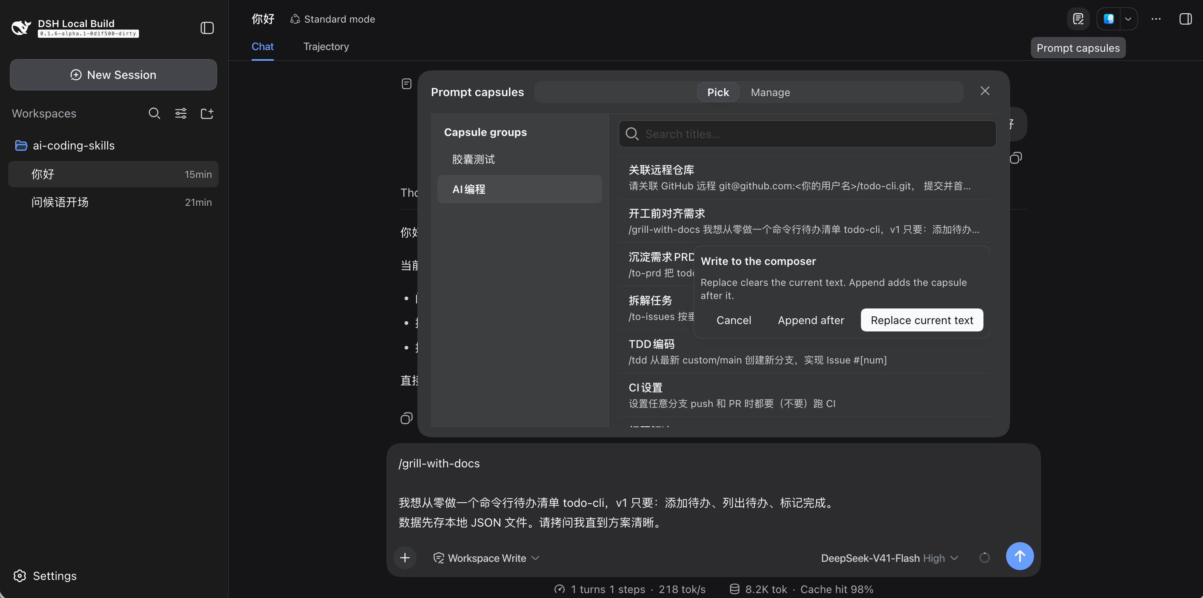Select the 胶囊测试 capsule group

519,159
